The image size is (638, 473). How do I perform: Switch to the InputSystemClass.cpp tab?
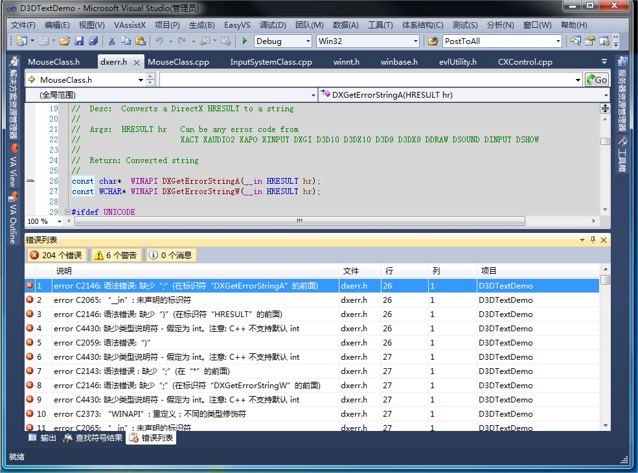[271, 61]
